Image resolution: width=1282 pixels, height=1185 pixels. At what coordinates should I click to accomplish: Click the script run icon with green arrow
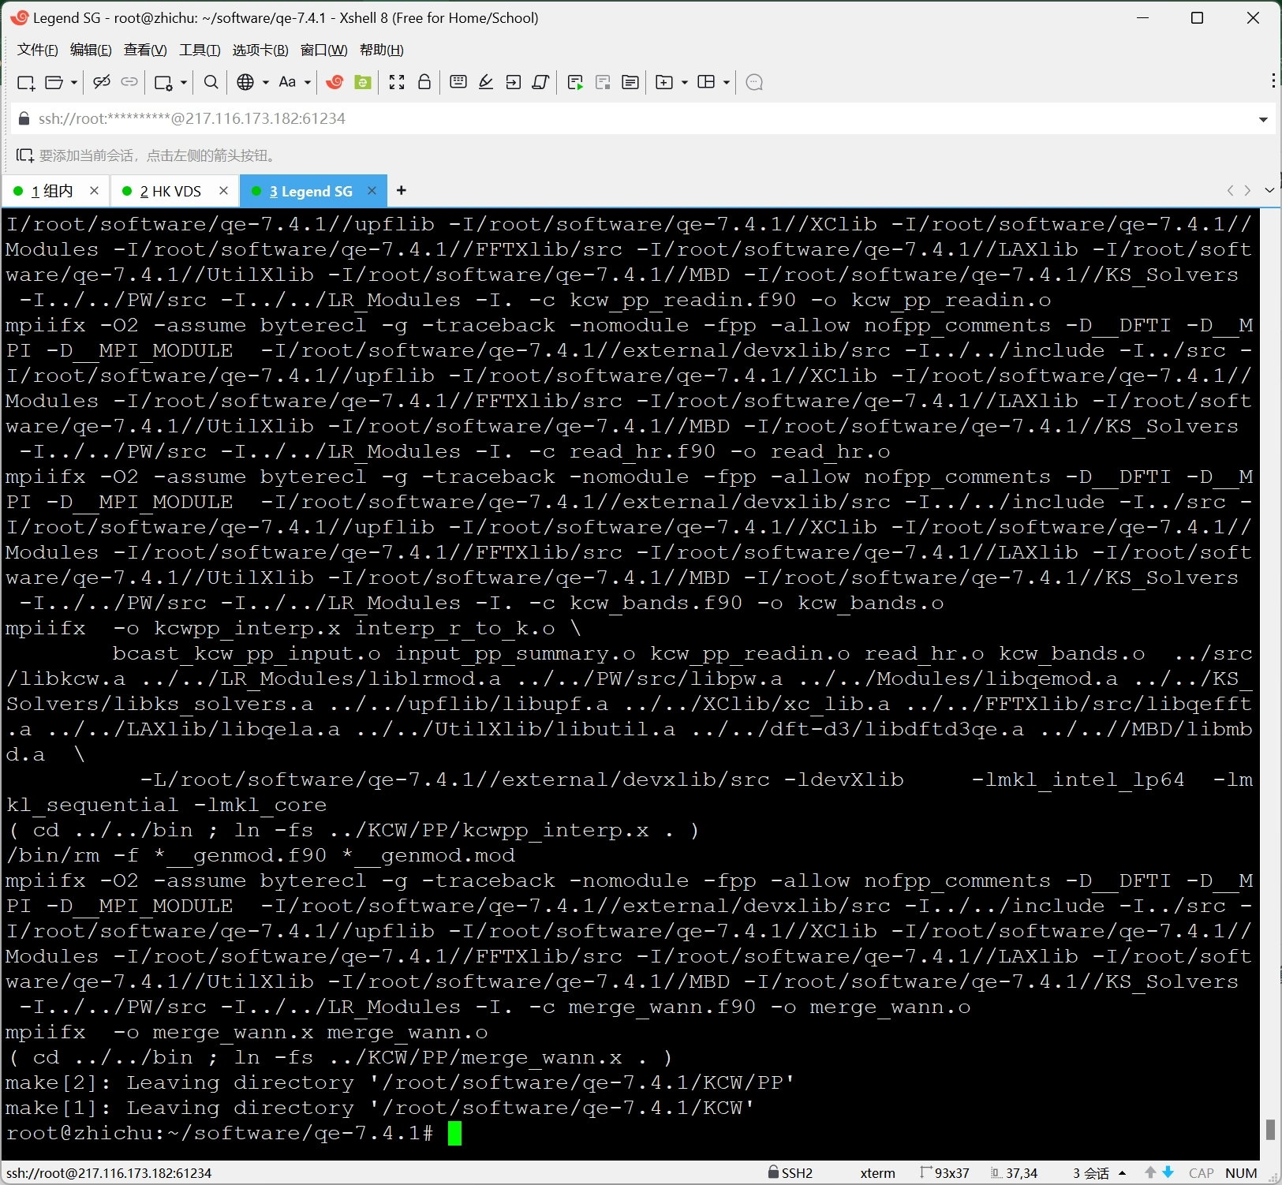[x=575, y=83]
